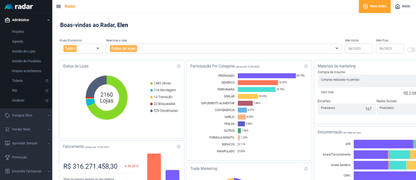Open info icon on Trade Marketing card

(x=306, y=168)
